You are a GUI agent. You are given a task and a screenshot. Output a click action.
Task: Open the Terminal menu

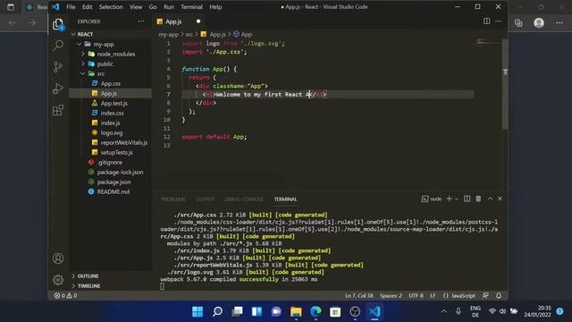click(191, 6)
